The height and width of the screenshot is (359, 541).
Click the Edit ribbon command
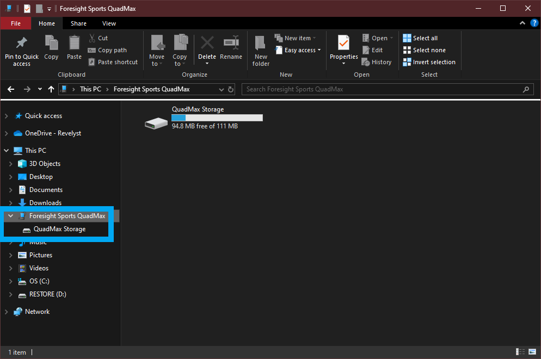(373, 50)
